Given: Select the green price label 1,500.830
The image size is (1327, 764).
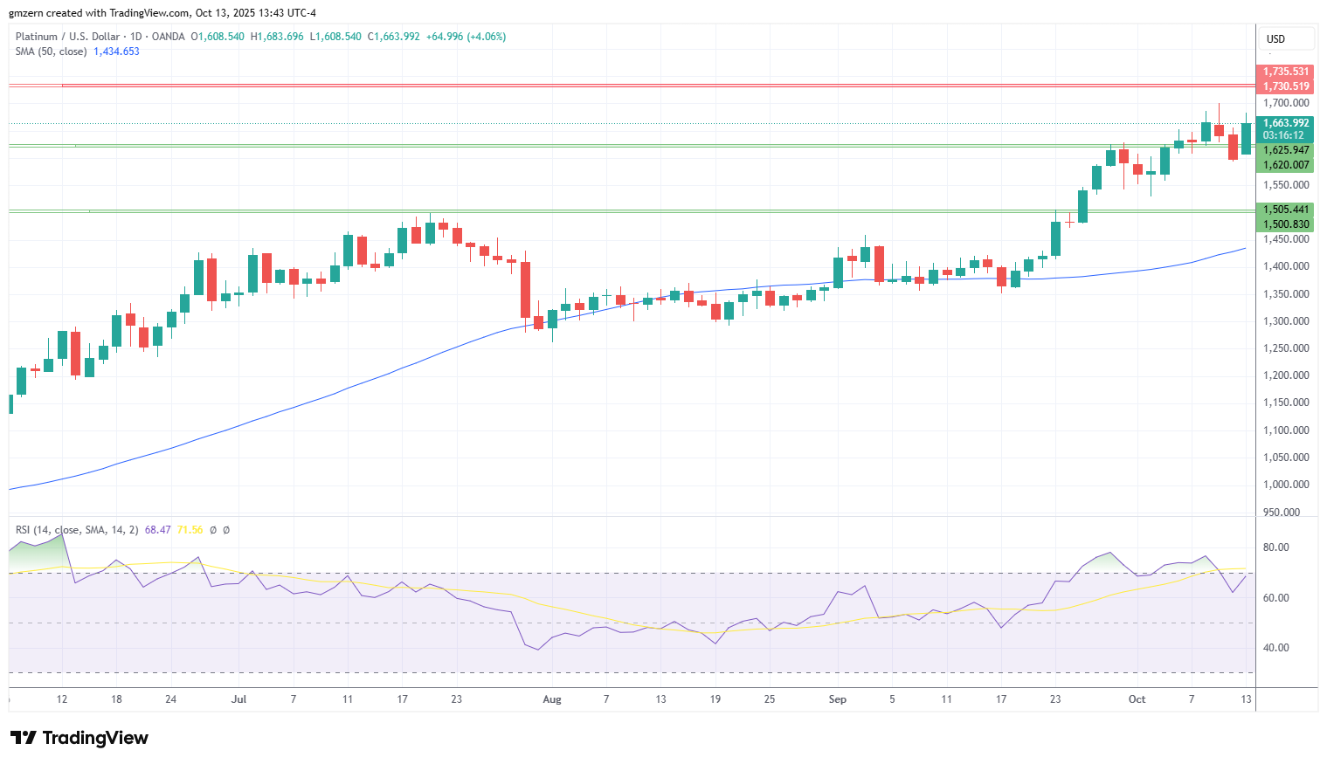Looking at the screenshot, I should click(1285, 224).
